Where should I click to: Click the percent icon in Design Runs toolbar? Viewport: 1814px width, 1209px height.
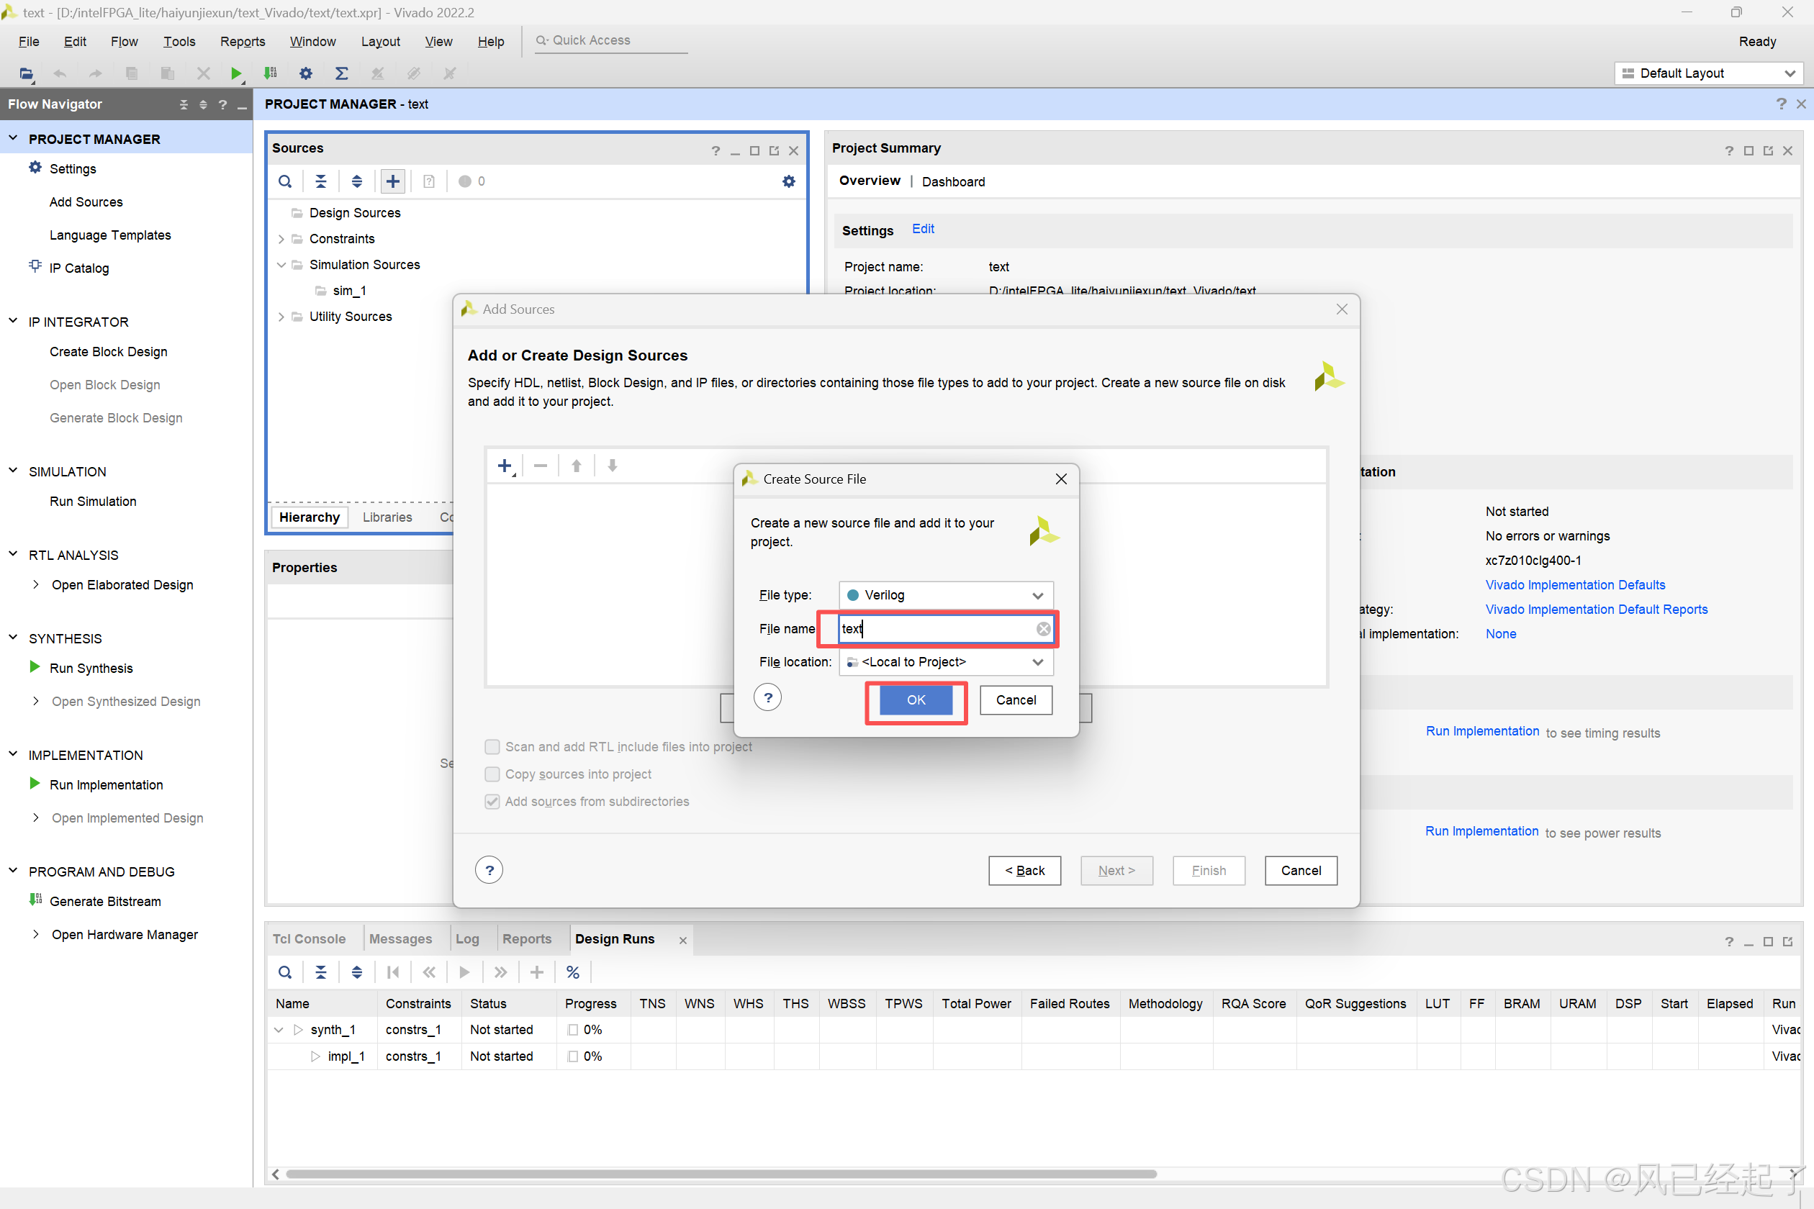click(x=573, y=972)
